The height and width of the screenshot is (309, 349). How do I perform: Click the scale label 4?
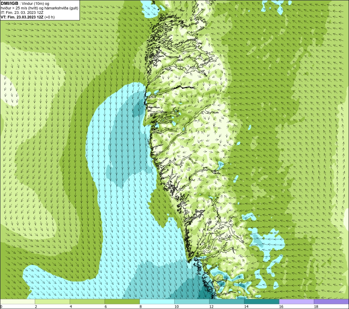click(x=71, y=307)
